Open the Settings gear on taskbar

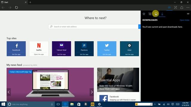pos(99,104)
